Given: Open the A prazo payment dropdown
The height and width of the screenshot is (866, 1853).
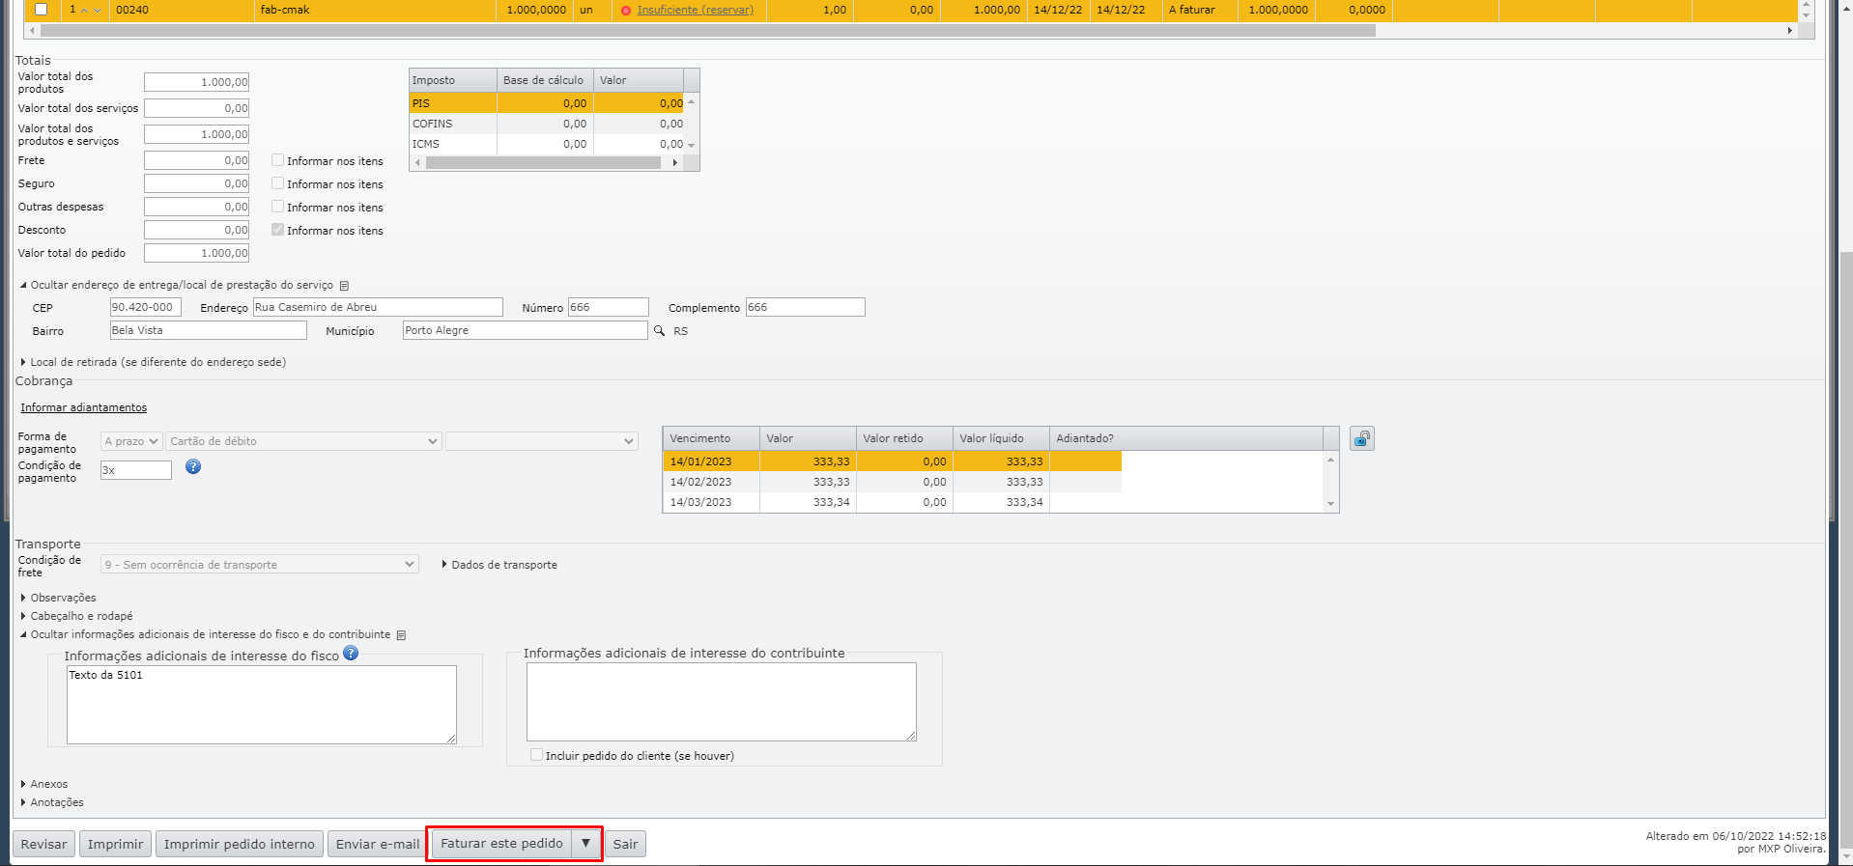Looking at the screenshot, I should (131, 441).
